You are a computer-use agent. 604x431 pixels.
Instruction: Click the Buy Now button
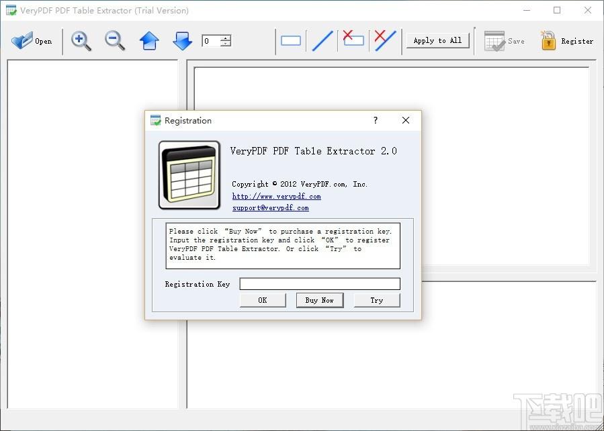click(320, 300)
